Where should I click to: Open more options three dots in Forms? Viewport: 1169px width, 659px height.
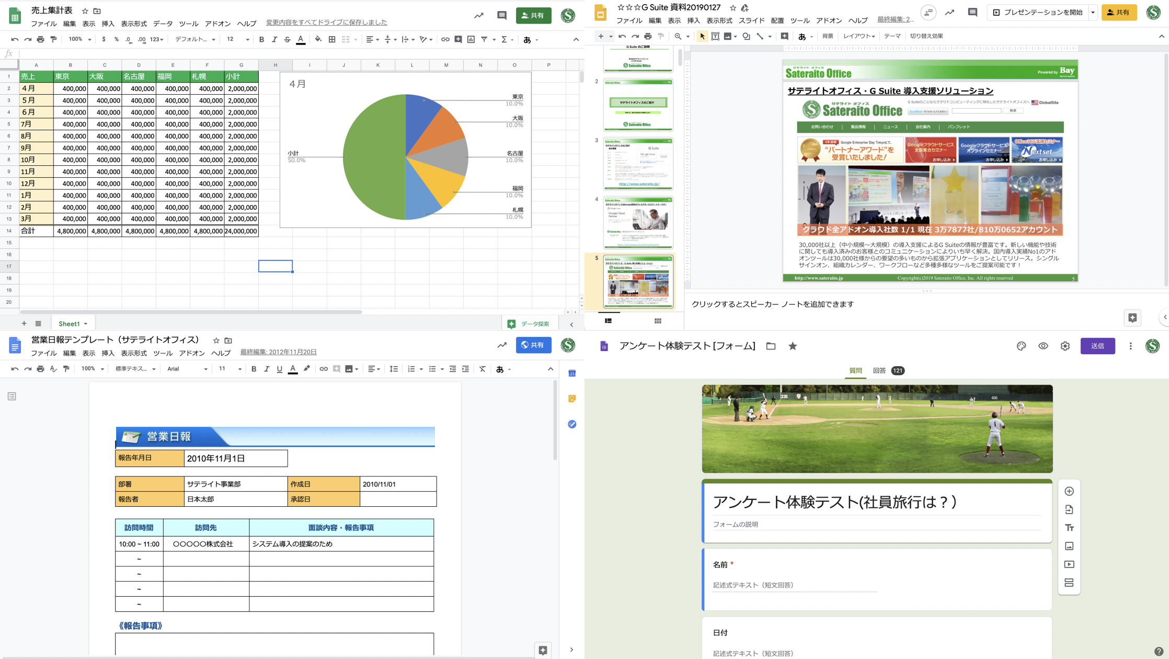point(1130,346)
